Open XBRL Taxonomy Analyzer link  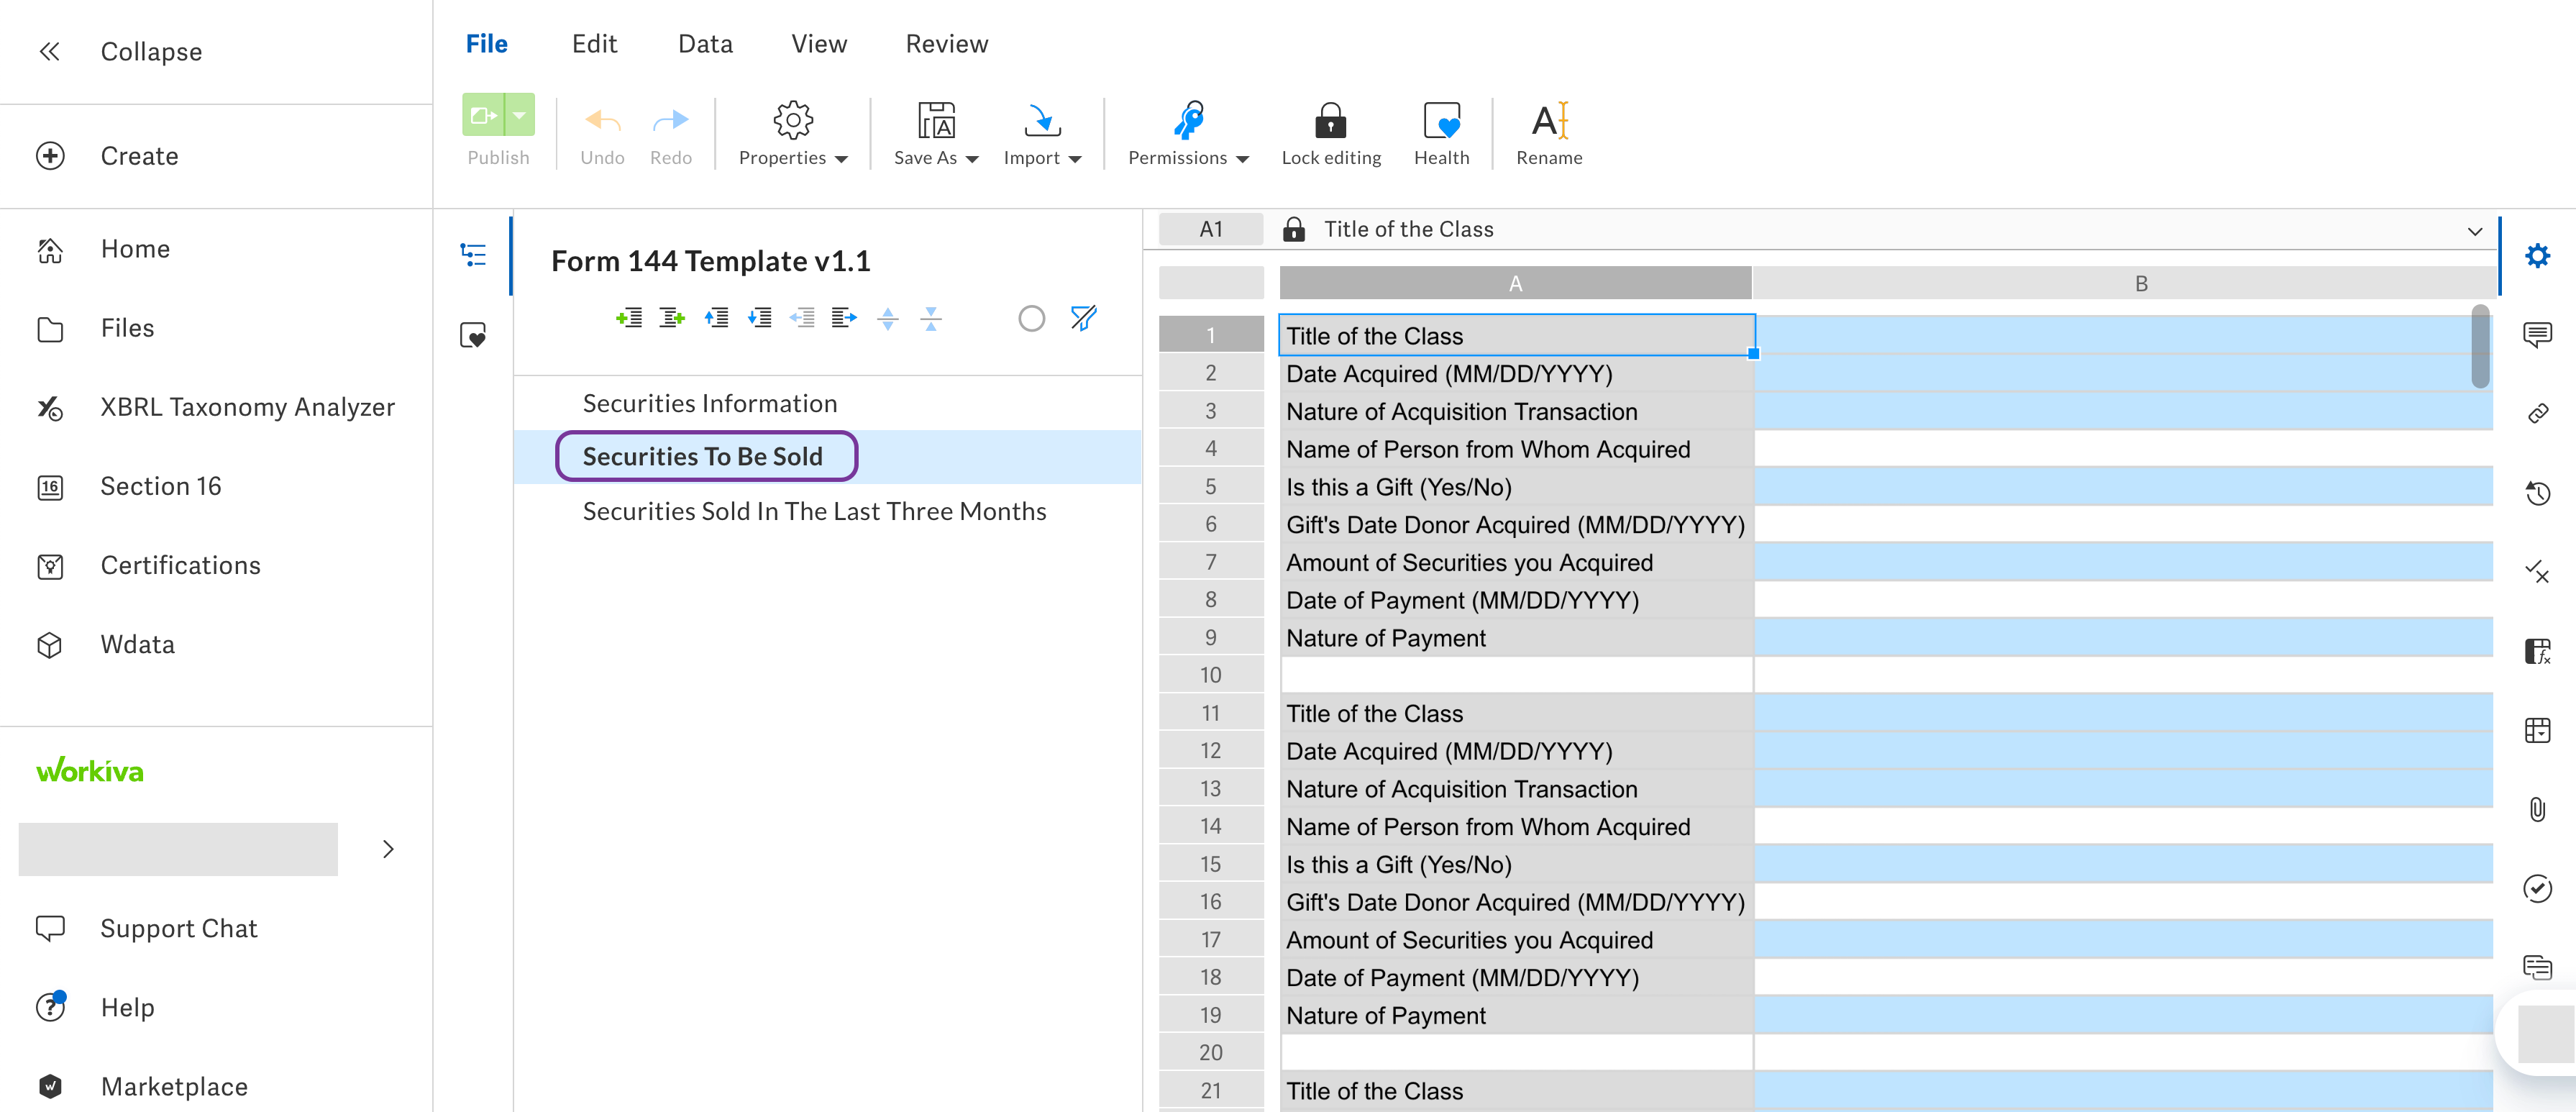click(247, 407)
